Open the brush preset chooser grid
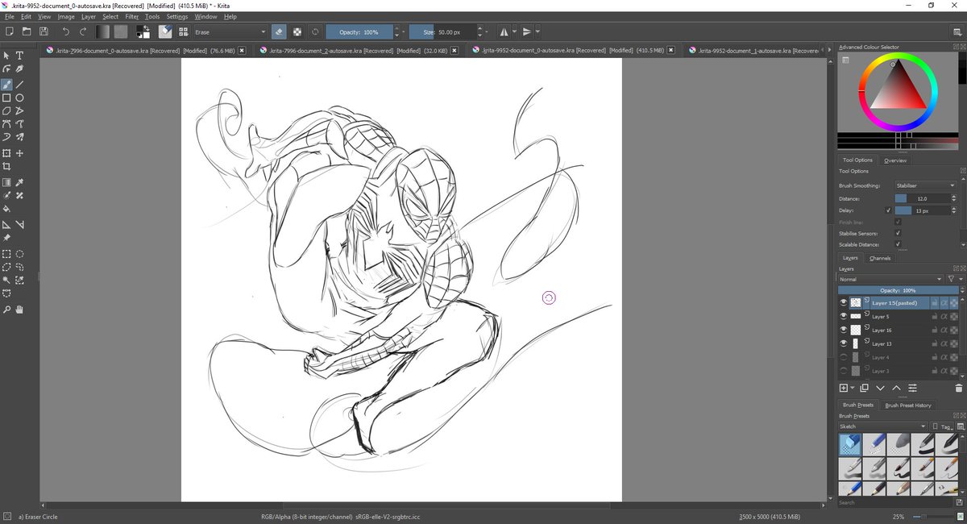This screenshot has width=967, height=524. 183,31
